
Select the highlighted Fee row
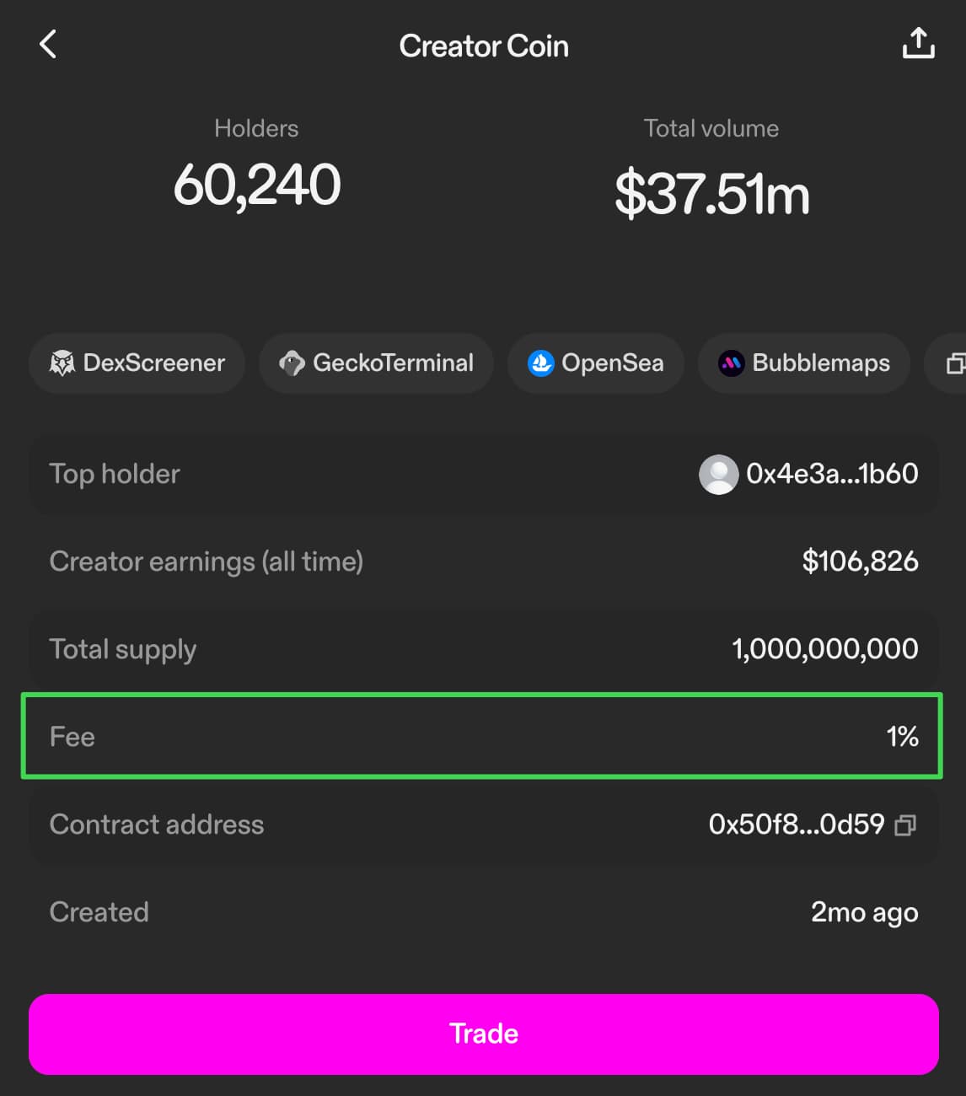[x=482, y=736]
